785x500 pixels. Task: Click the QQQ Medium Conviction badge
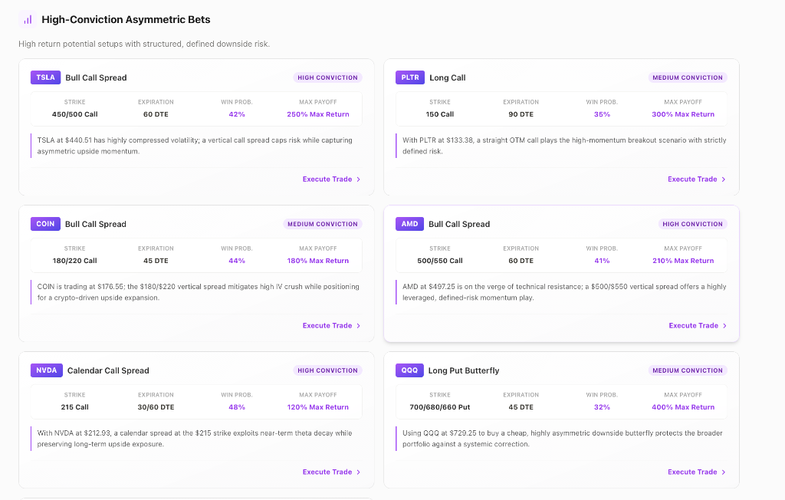(688, 370)
